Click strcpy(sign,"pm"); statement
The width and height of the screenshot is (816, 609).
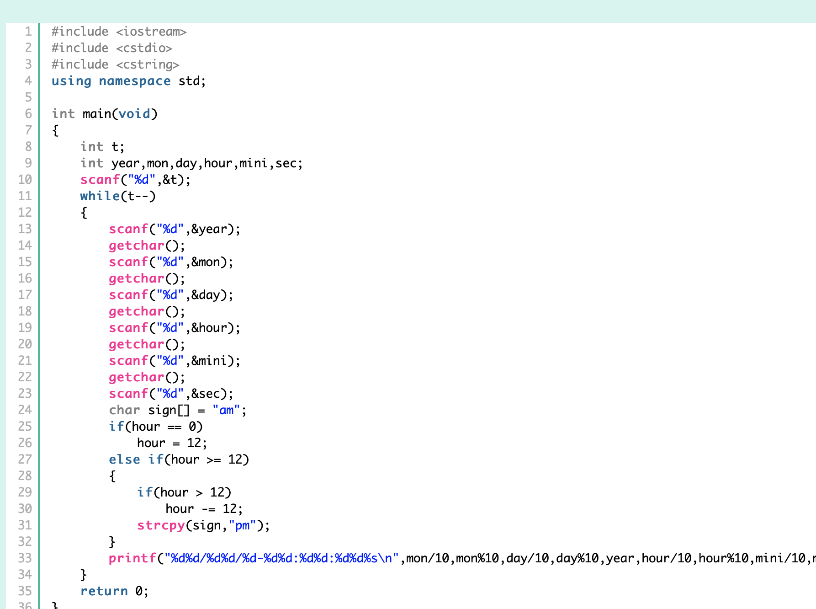coord(204,525)
